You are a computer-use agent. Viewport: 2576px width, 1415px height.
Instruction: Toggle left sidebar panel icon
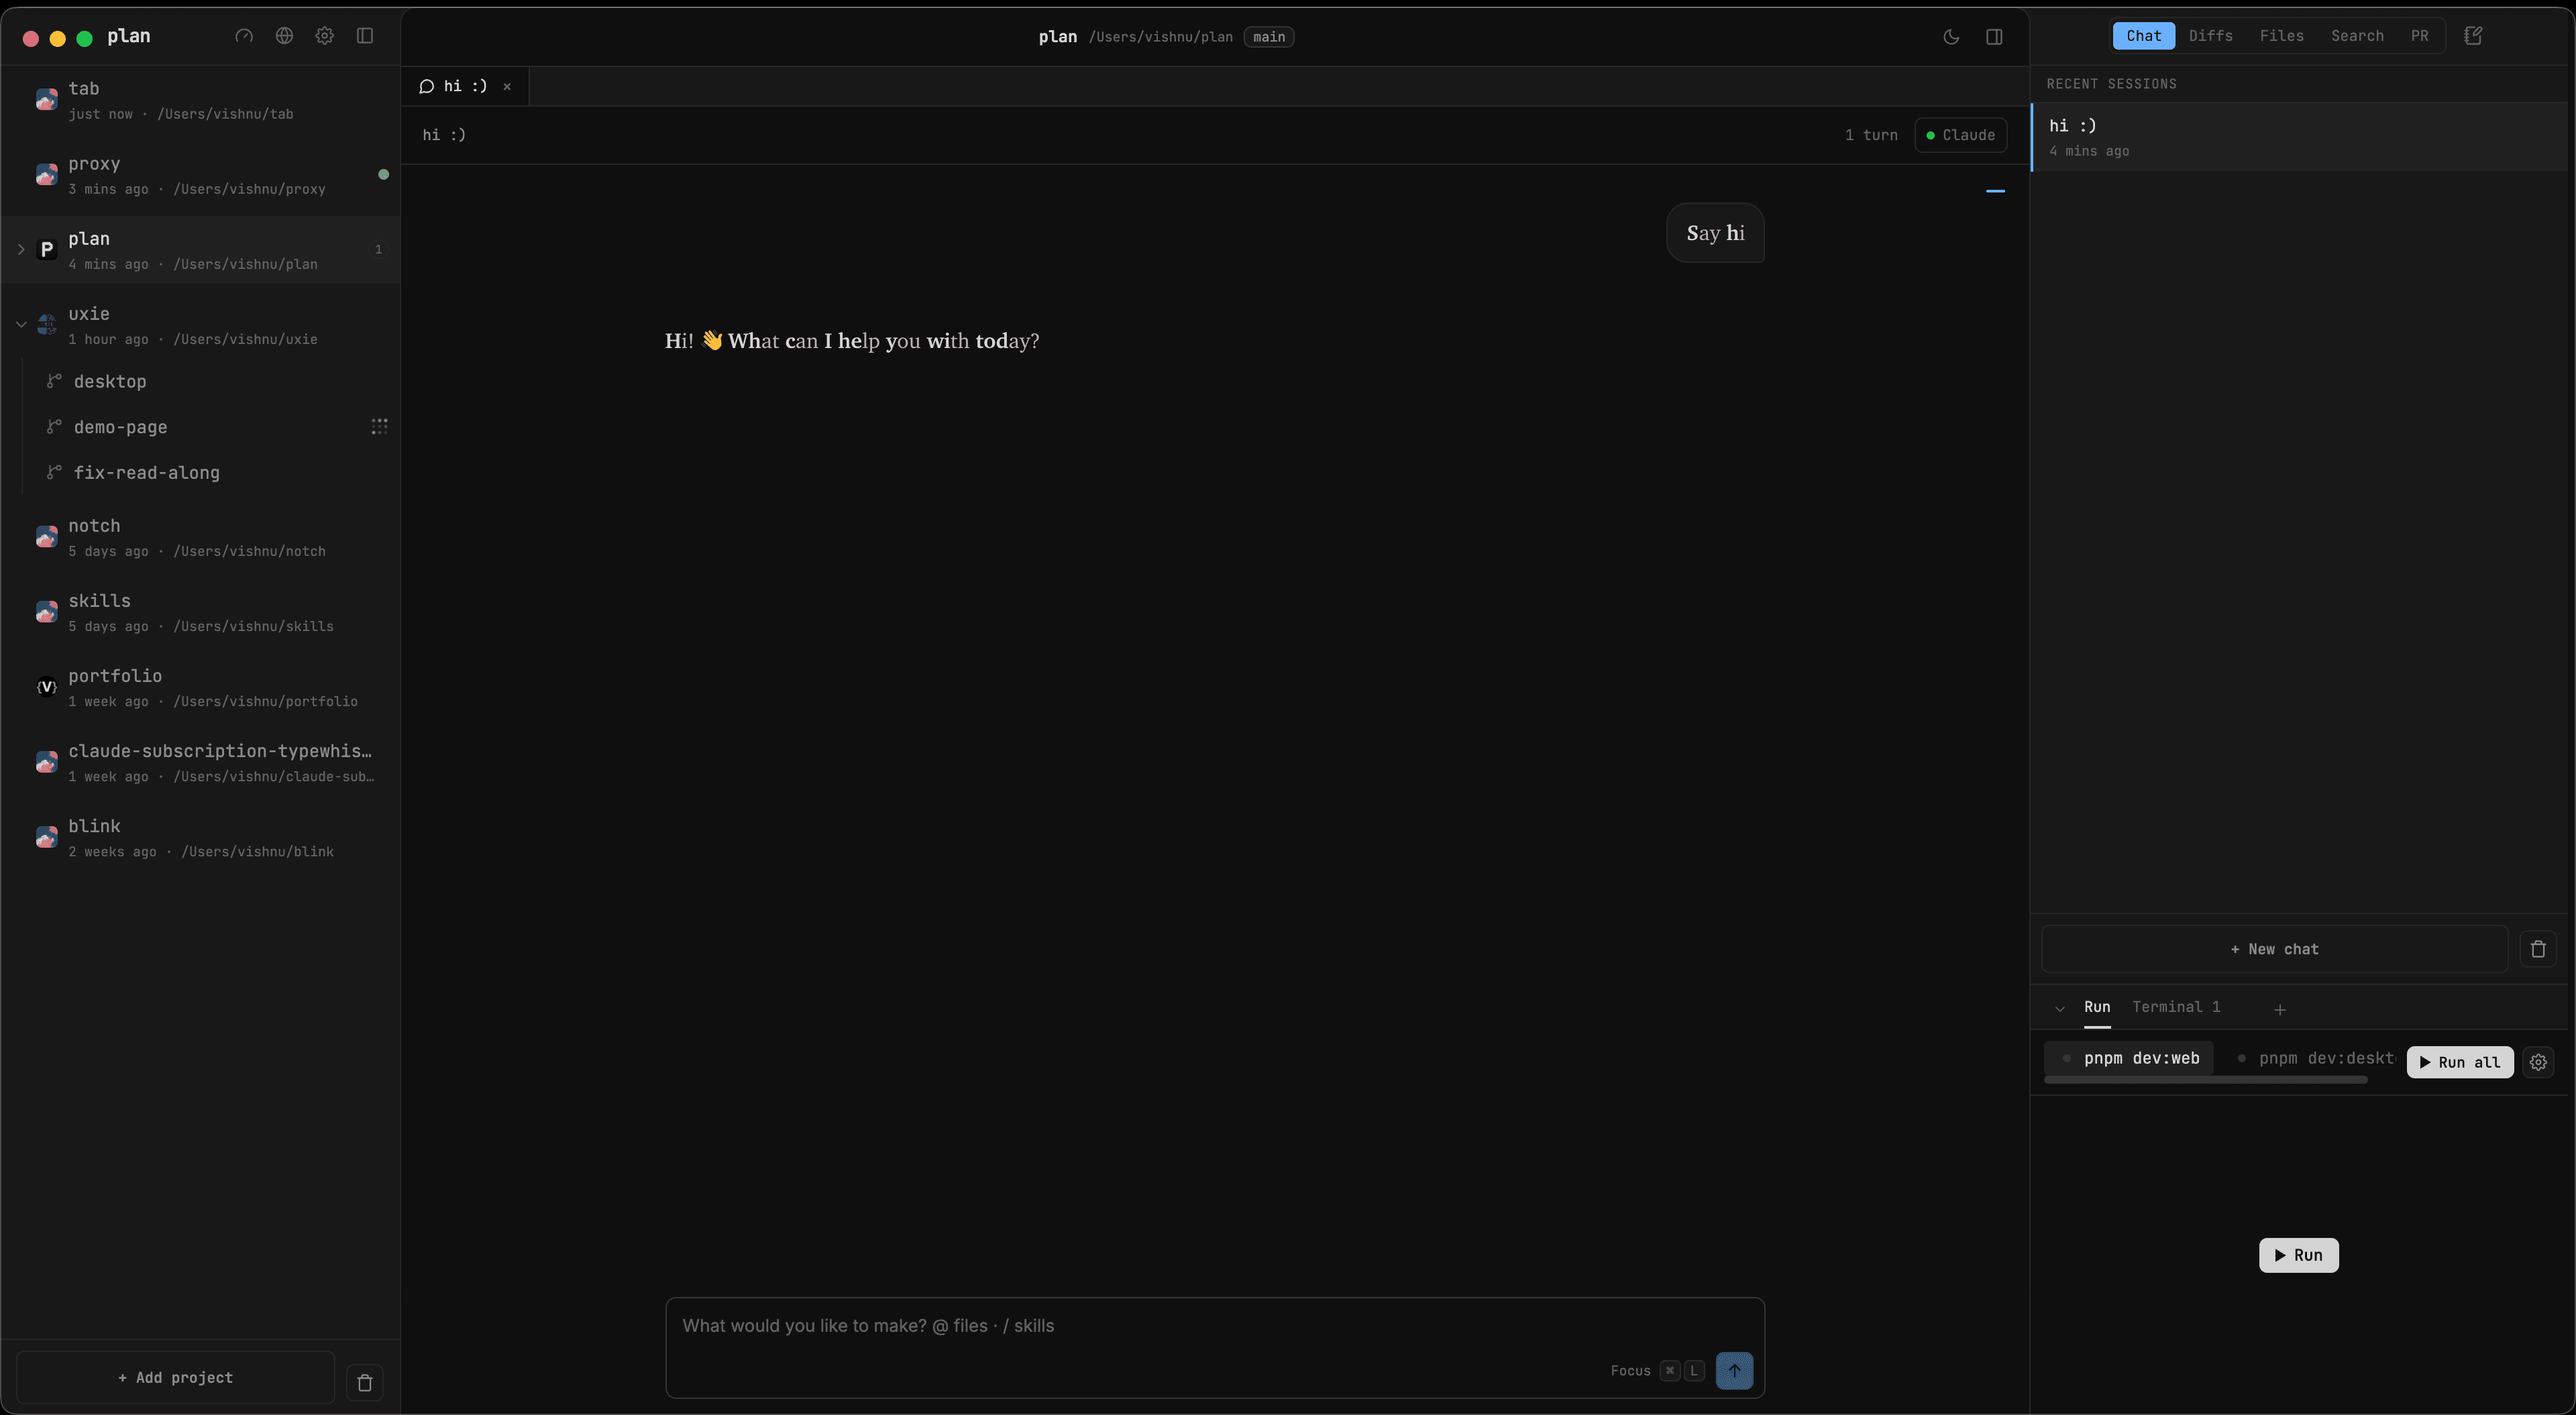pyautogui.click(x=365, y=36)
